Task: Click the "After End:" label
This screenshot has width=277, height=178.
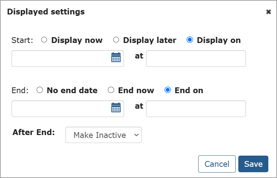Action: [34, 132]
